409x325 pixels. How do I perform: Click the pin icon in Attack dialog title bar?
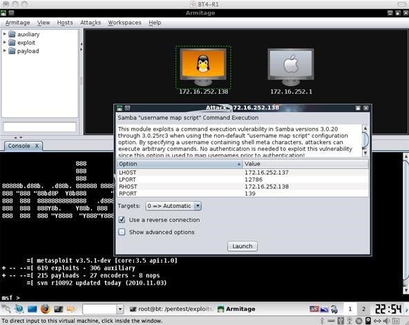127,108
